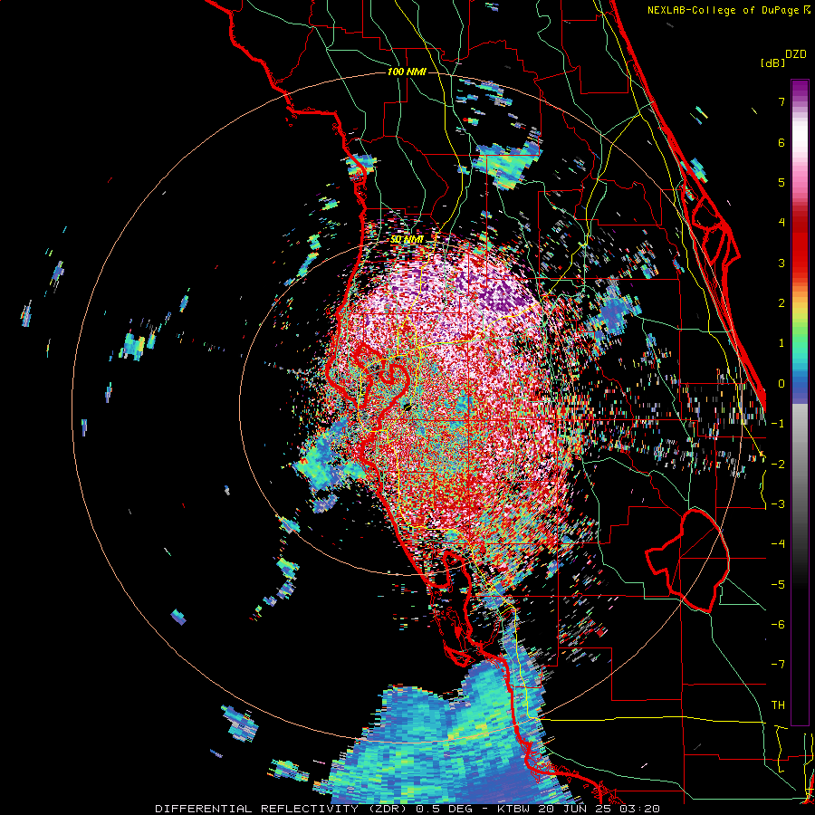Viewport: 815px width, 815px height.
Task: Click the 100 NMI range ring label
Action: pos(407,72)
